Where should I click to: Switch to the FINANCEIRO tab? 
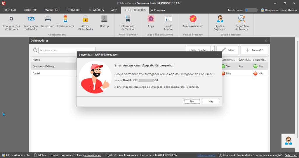point(74,10)
